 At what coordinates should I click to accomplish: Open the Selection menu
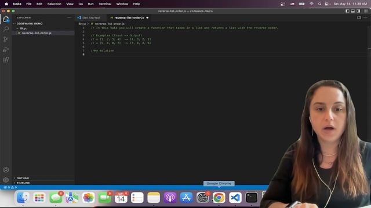click(54, 4)
